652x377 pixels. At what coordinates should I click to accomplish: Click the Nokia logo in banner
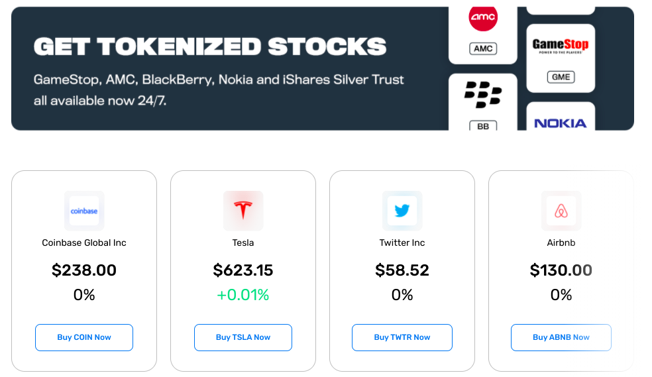point(561,123)
